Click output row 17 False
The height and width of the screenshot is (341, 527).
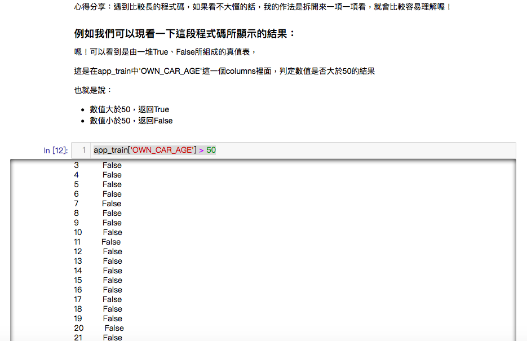click(98, 299)
